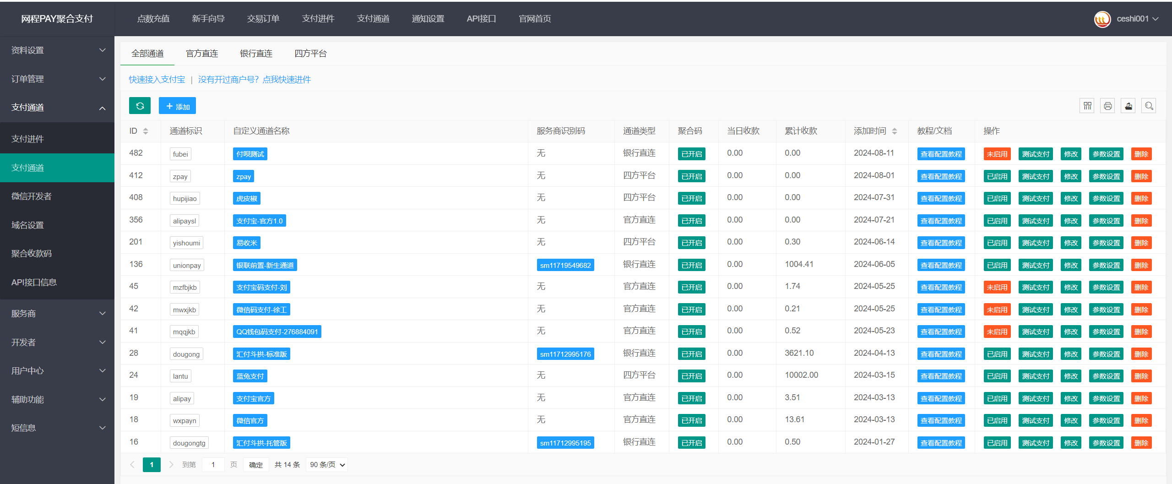Expand the 服务商 sidebar section
1172x484 pixels.
[57, 313]
